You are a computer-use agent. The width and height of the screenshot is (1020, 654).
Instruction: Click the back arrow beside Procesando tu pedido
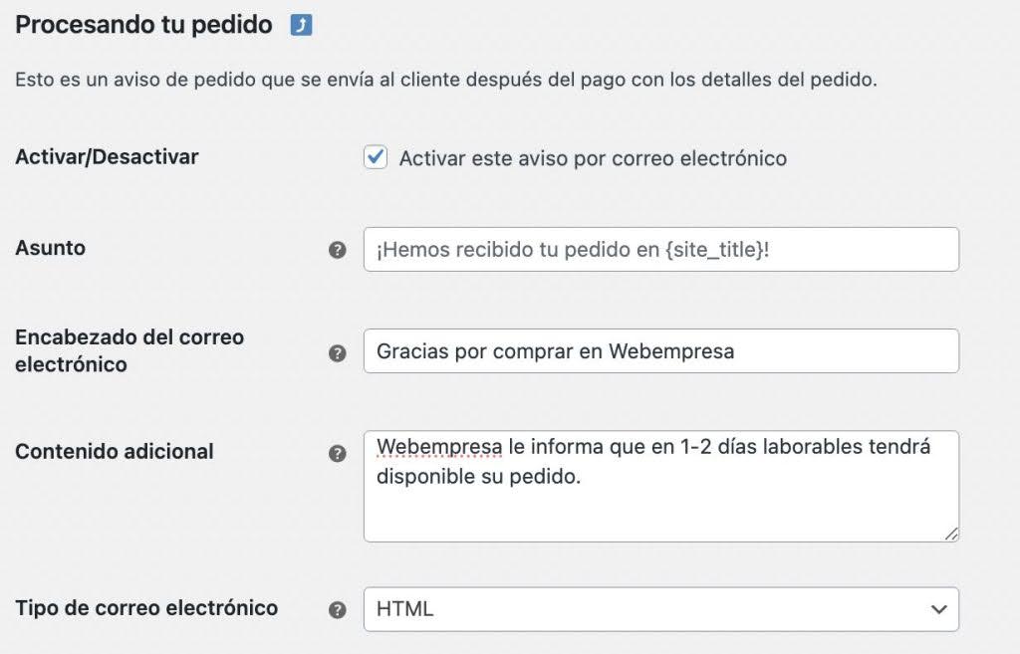(x=301, y=26)
